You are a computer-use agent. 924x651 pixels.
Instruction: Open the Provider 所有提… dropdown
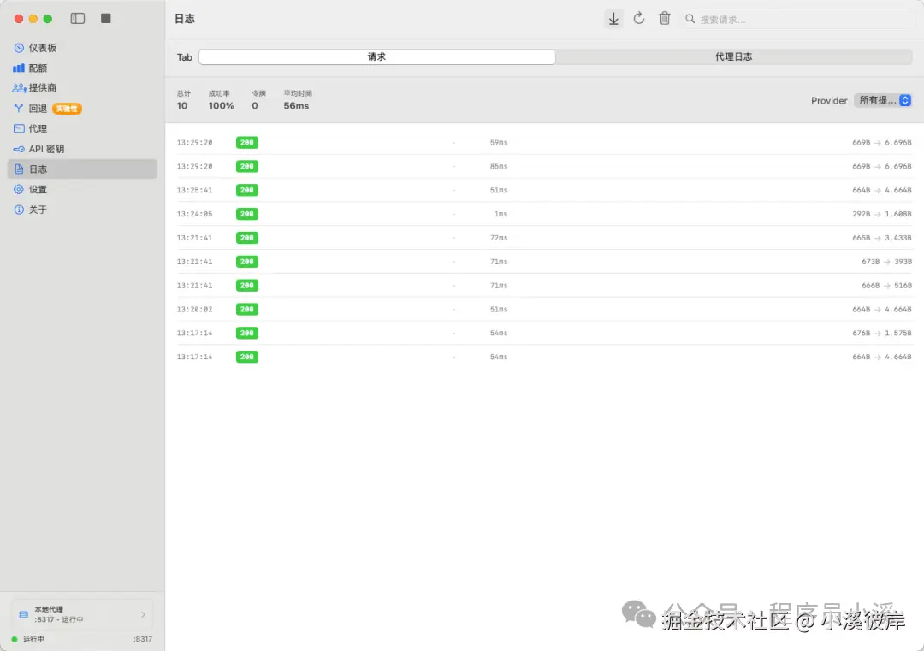883,100
